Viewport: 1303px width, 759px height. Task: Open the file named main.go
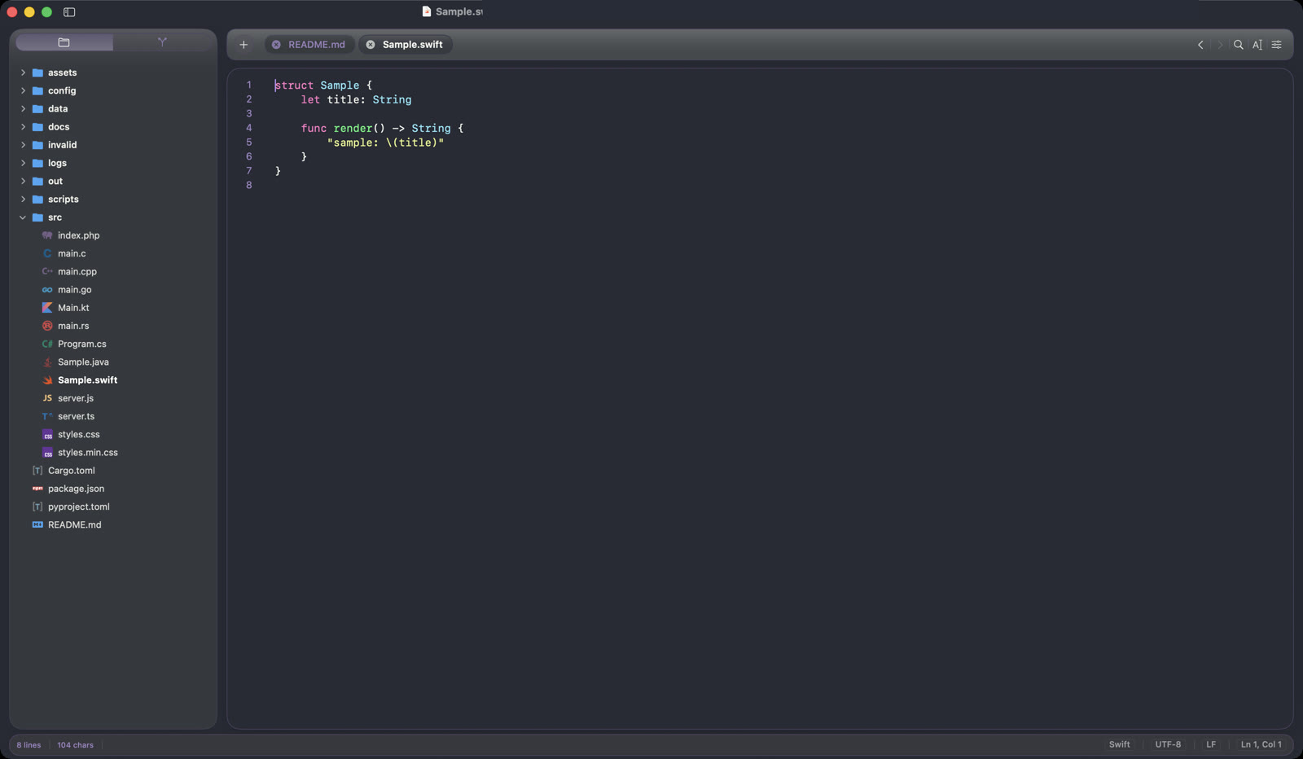(x=74, y=290)
